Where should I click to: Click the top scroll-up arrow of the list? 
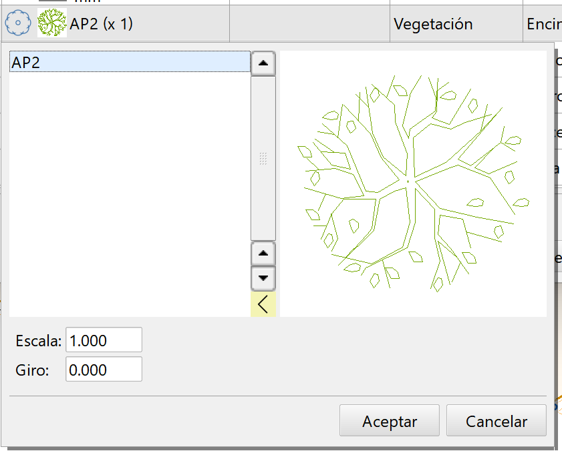(x=263, y=63)
